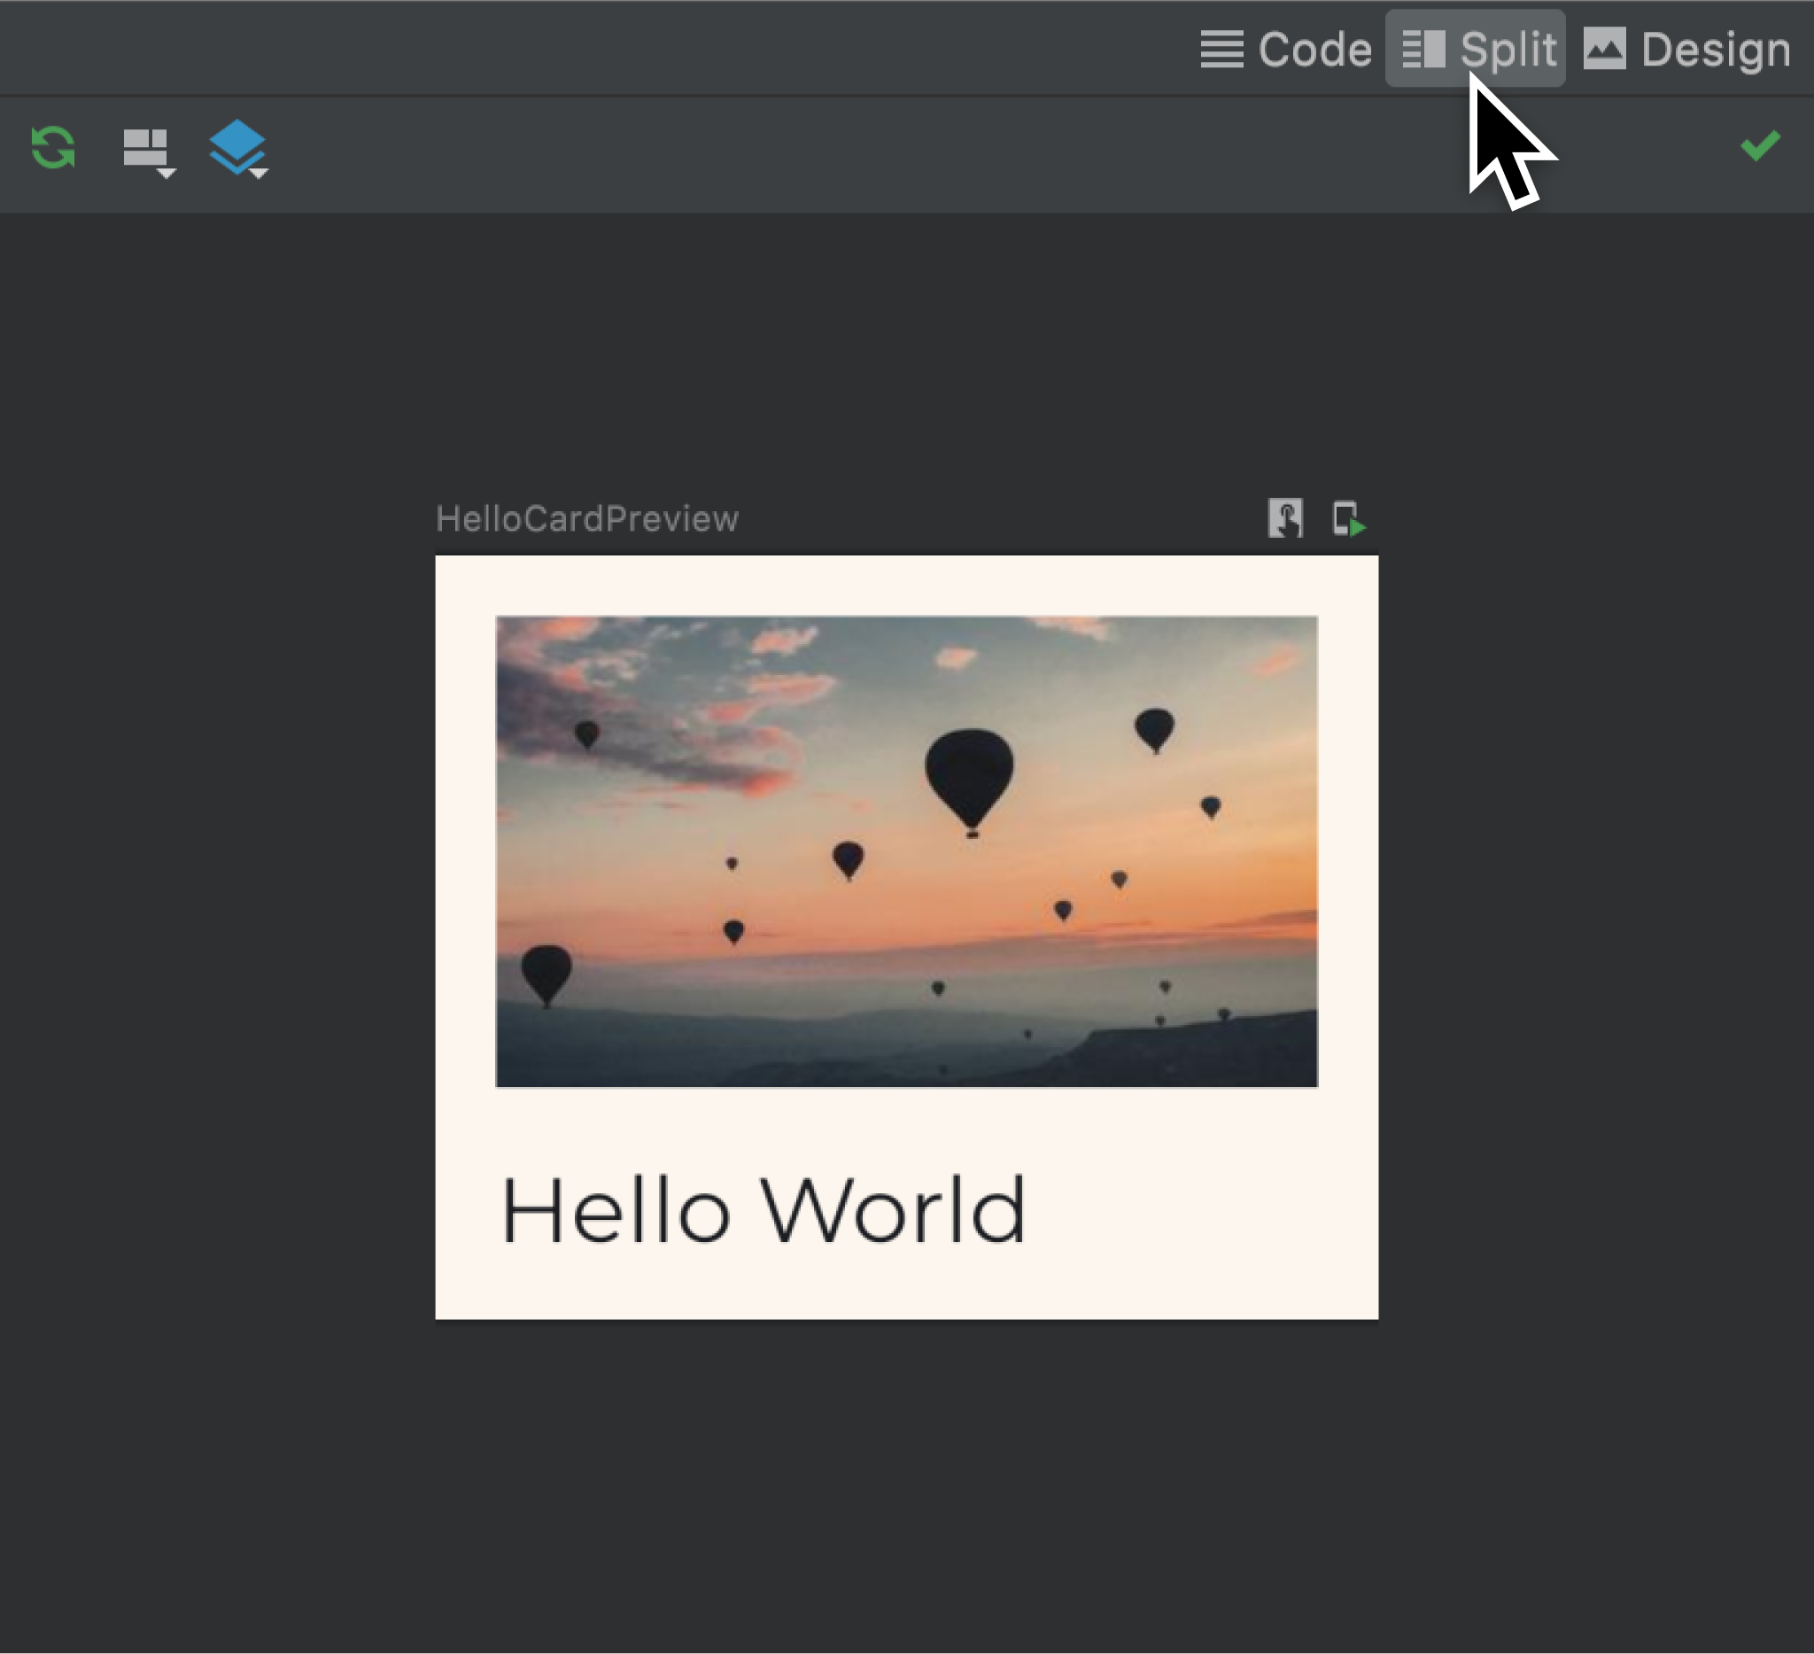Image resolution: width=1814 pixels, height=1654 pixels.
Task: Click the HelloCardPreview card thumbnail
Action: point(905,936)
